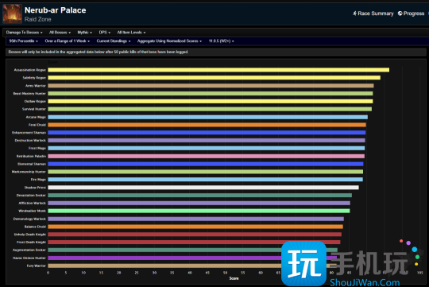Viewport: 429px width, 287px height.
Task: Open the 11.0.5 (W2+) patch dropdown
Action: [222, 41]
